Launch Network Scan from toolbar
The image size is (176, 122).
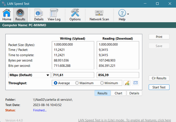pyautogui.click(x=99, y=15)
